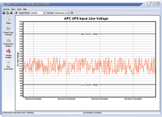
Task: Click the Graph Period label
Action: 24,13
